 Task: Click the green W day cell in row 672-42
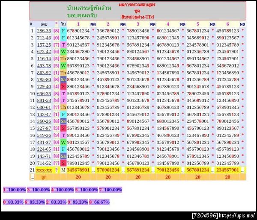pos(63,52)
